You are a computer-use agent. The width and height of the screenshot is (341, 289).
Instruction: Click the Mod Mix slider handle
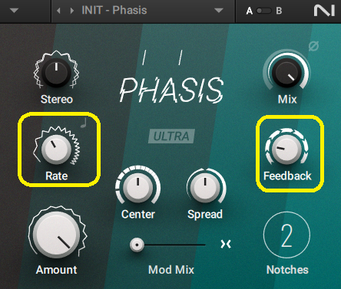(137, 245)
